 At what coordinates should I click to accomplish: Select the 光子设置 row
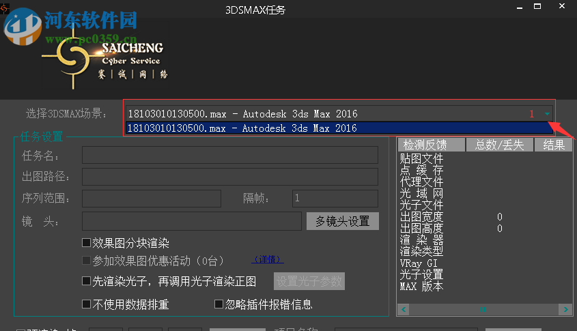(x=485, y=275)
